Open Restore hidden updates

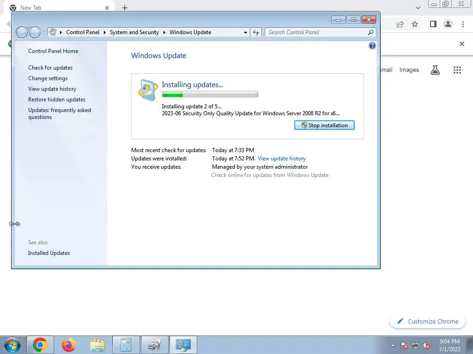[57, 100]
